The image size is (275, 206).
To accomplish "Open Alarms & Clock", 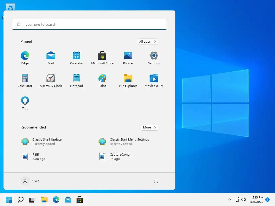I will [x=51, y=81].
